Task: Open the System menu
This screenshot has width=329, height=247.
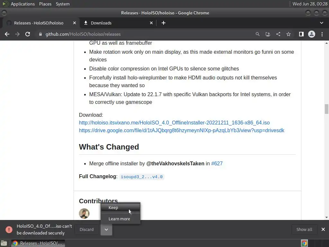Action: (x=63, y=4)
